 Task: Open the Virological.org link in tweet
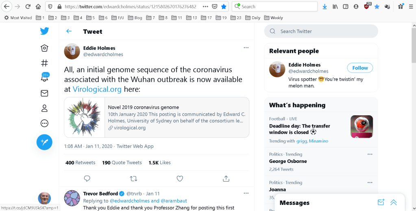point(91,89)
